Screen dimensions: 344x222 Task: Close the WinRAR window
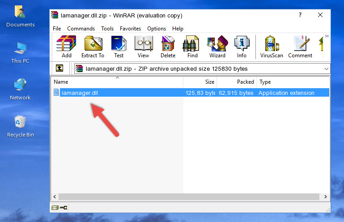(320, 15)
